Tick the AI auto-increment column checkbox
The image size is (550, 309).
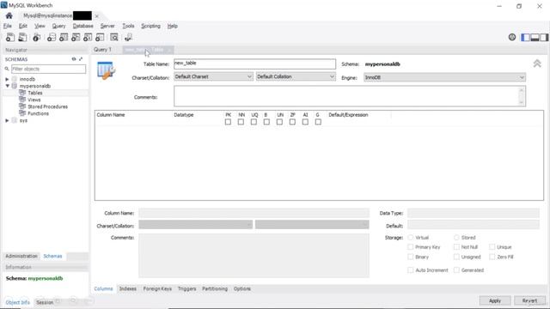click(x=305, y=122)
